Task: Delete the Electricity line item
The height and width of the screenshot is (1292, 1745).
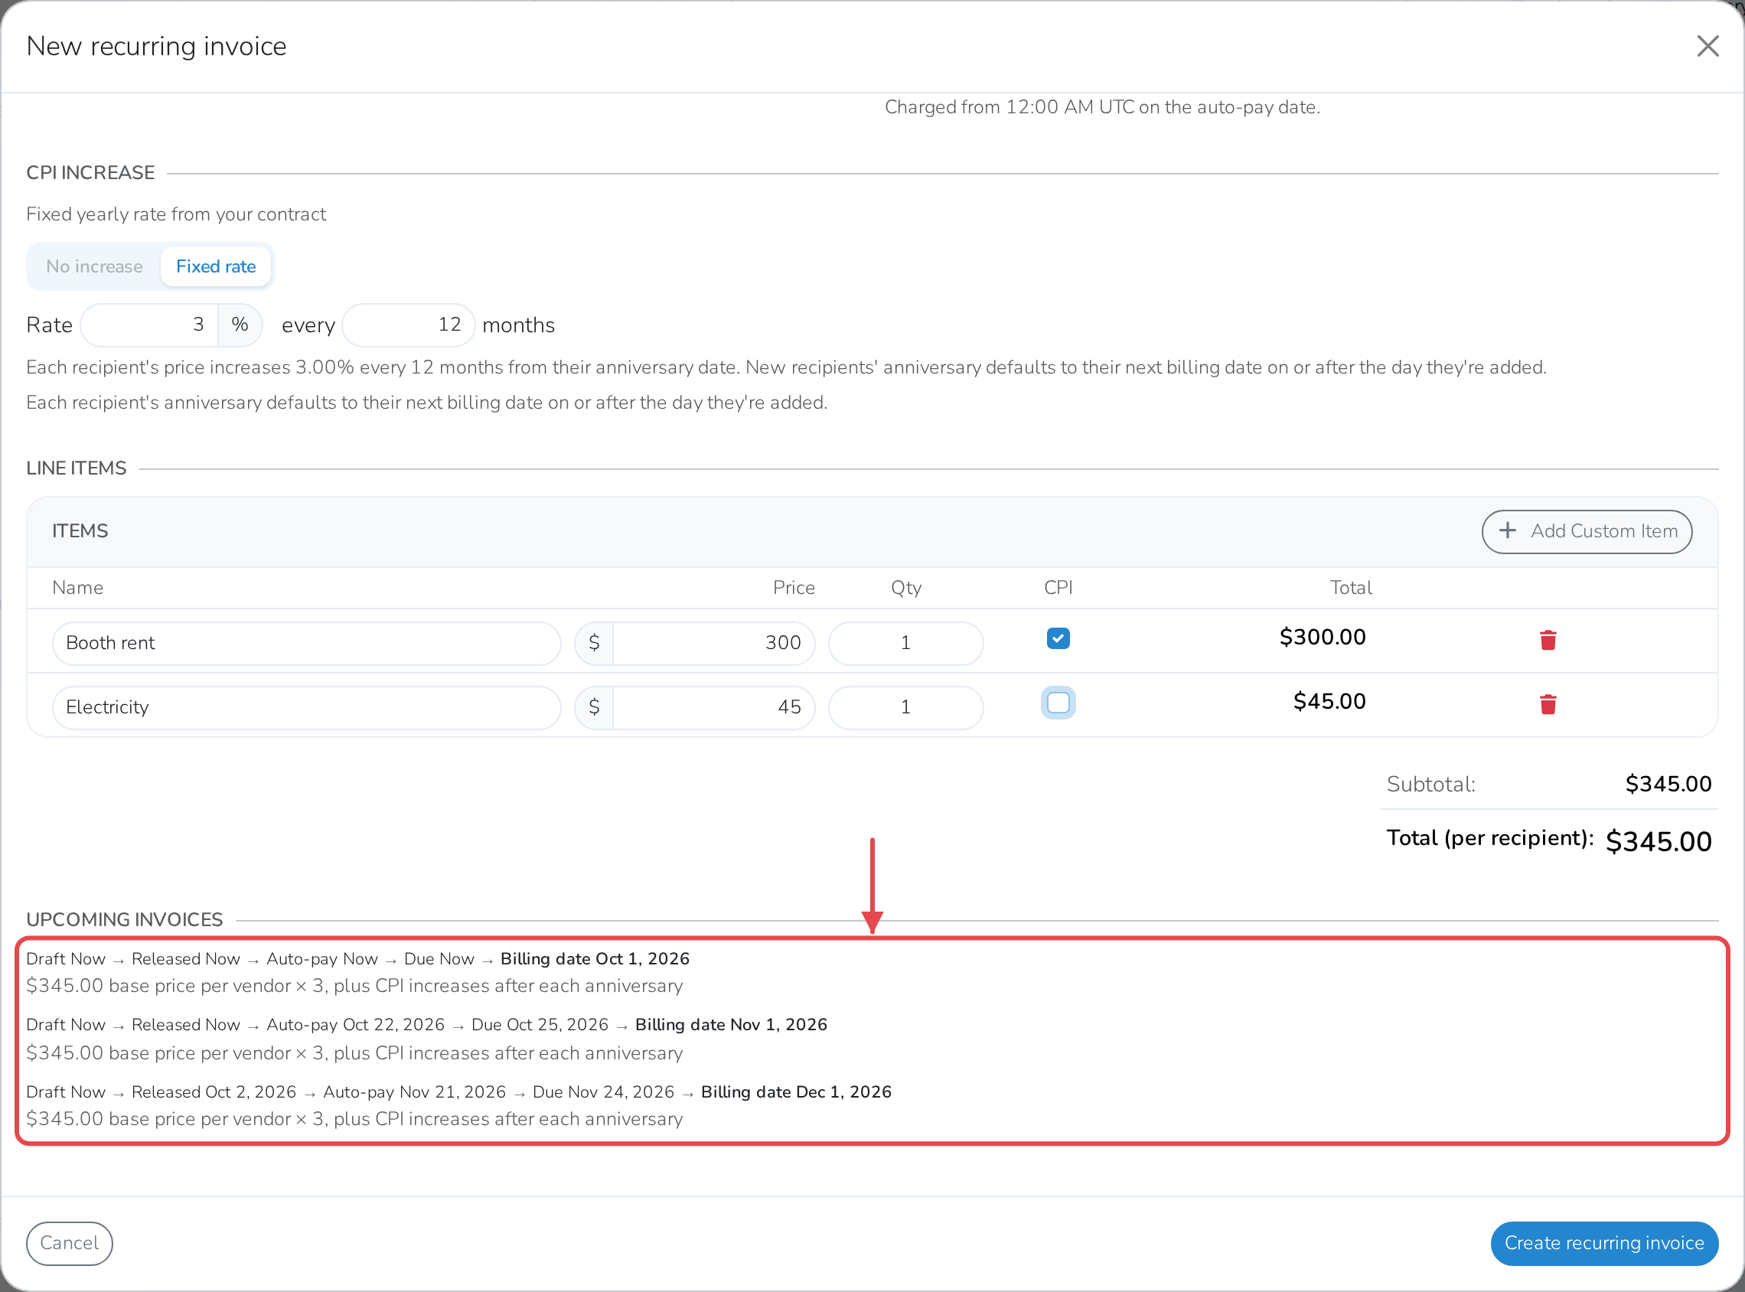Action: 1548,705
